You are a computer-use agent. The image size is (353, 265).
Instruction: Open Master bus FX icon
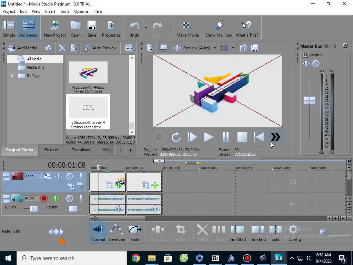click(306, 63)
